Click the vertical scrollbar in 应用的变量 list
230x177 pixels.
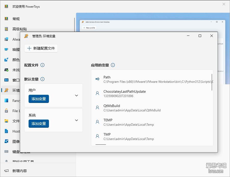212,82
